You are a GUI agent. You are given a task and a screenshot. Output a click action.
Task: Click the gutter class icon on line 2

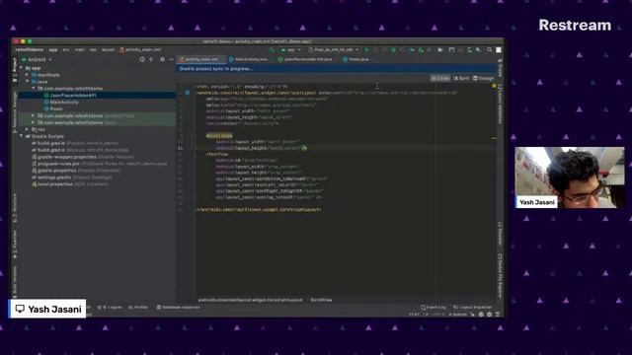point(188,93)
